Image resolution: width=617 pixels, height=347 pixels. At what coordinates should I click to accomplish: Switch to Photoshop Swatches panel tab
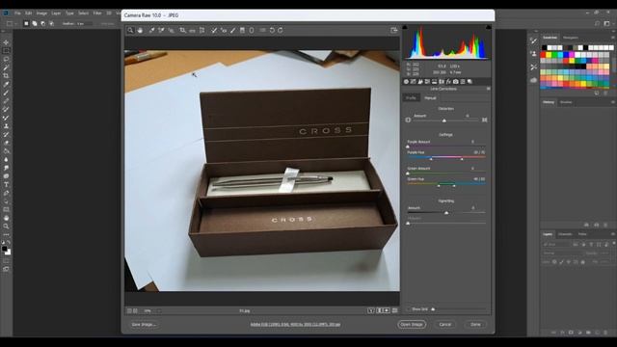(550, 38)
